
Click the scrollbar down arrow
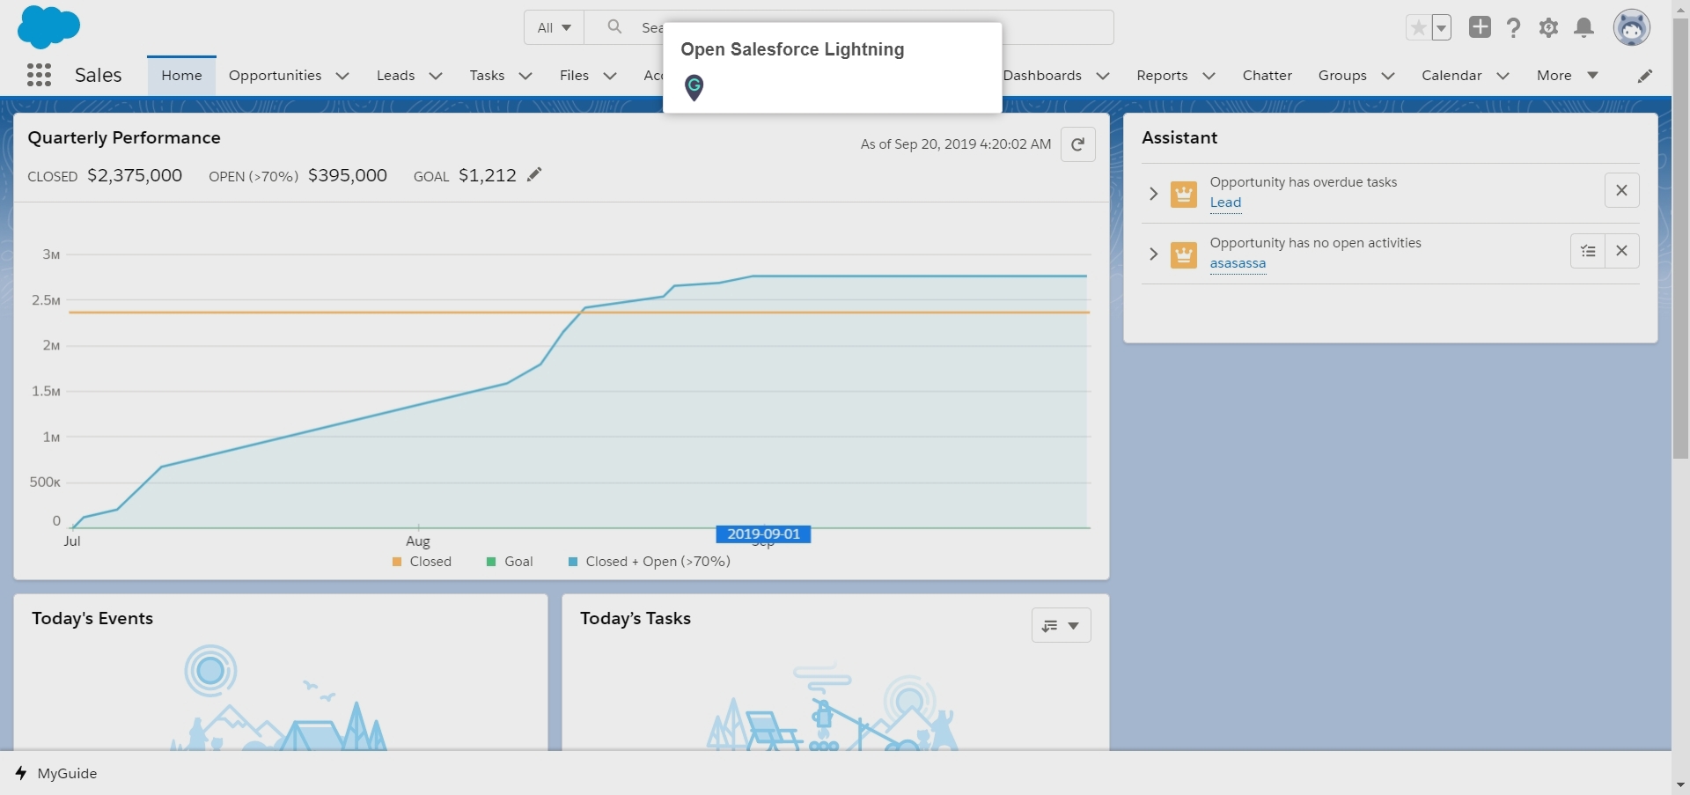coord(1680,784)
